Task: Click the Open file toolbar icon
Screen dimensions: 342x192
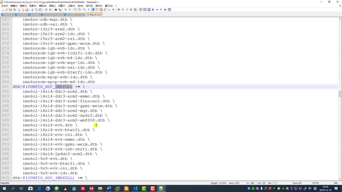Action: click(x=6, y=10)
